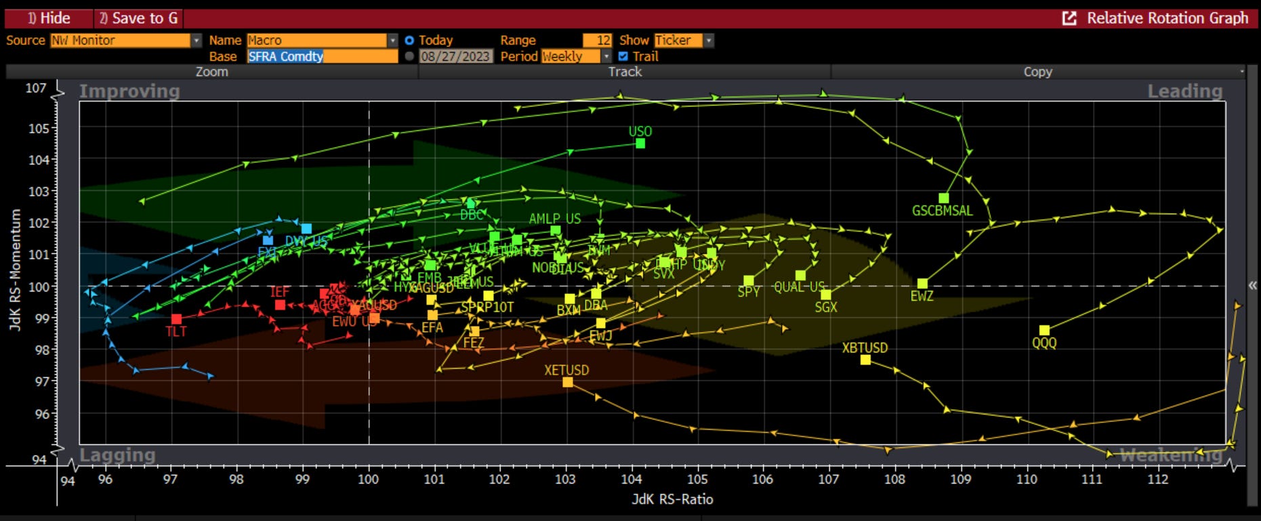Select the TLT data point marker

176,319
